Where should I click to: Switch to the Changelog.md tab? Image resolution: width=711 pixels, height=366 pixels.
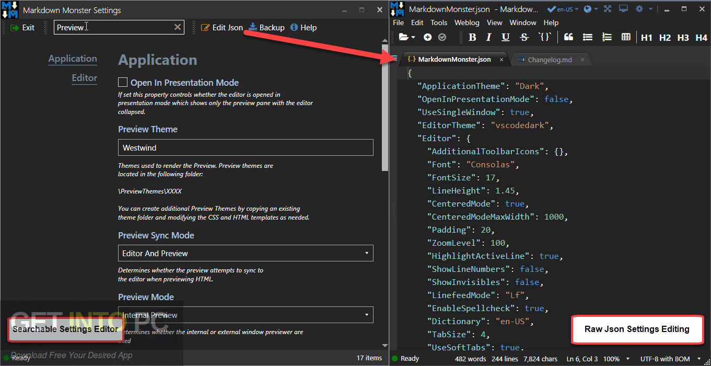[550, 60]
